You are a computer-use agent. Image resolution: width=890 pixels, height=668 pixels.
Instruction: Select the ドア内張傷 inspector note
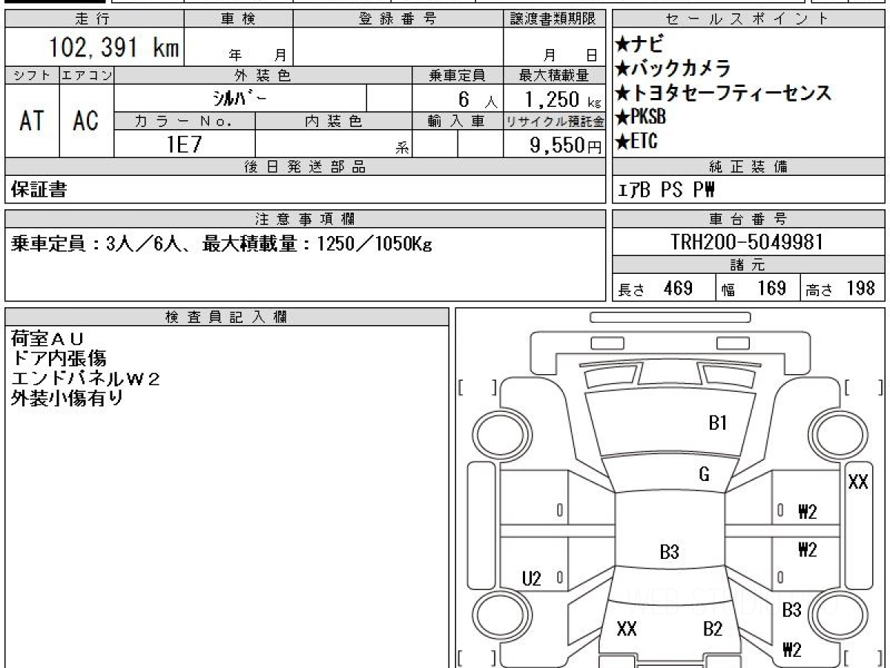tap(59, 359)
